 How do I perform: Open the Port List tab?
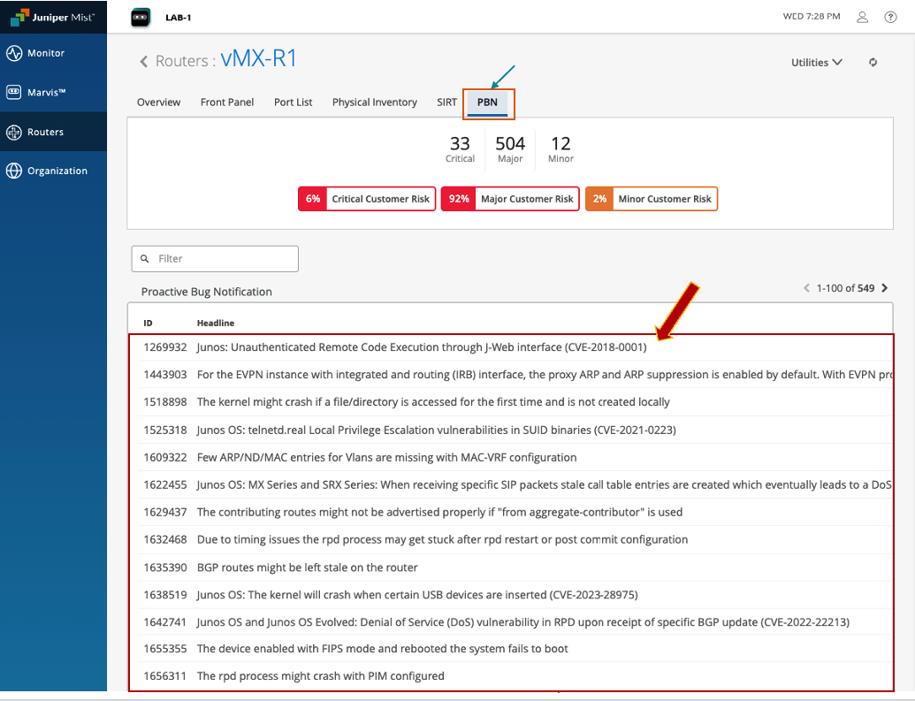click(293, 103)
